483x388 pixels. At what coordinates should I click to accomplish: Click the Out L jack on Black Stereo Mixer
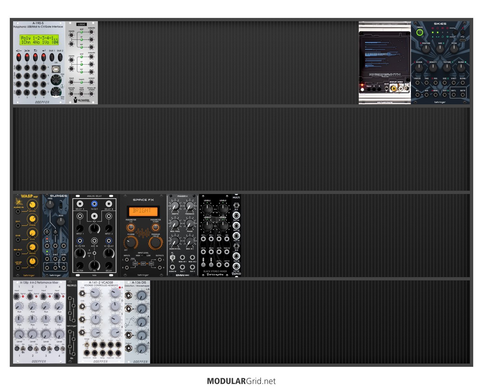(x=219, y=265)
